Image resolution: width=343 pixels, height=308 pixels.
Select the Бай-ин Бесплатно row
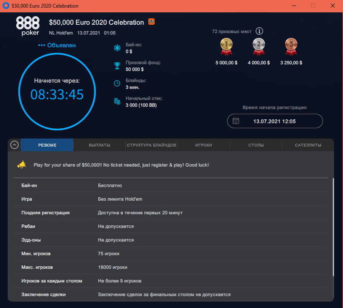coord(170,185)
